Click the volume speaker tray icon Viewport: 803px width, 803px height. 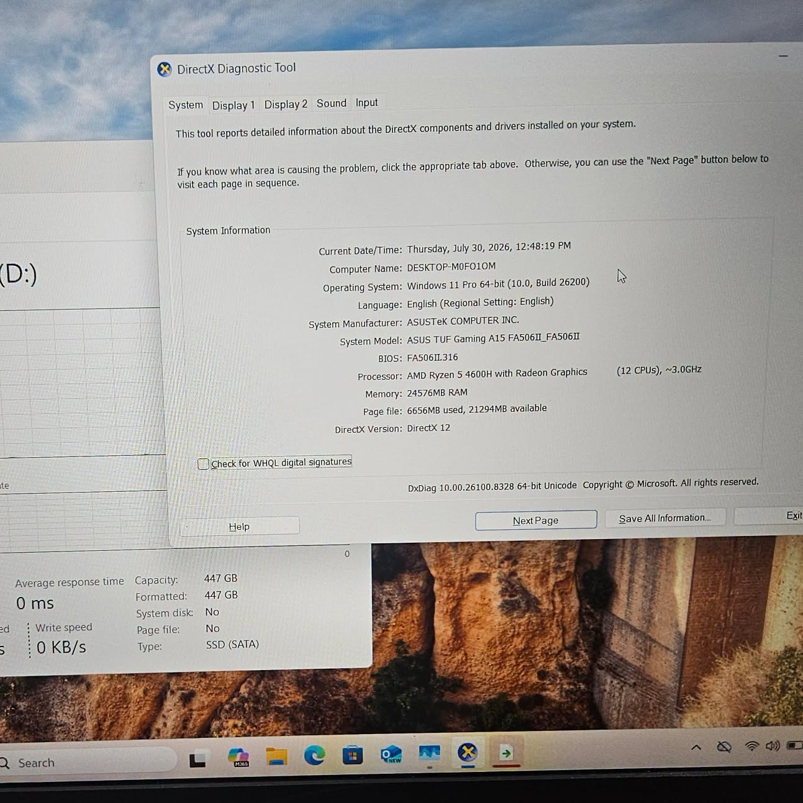pyautogui.click(x=773, y=745)
